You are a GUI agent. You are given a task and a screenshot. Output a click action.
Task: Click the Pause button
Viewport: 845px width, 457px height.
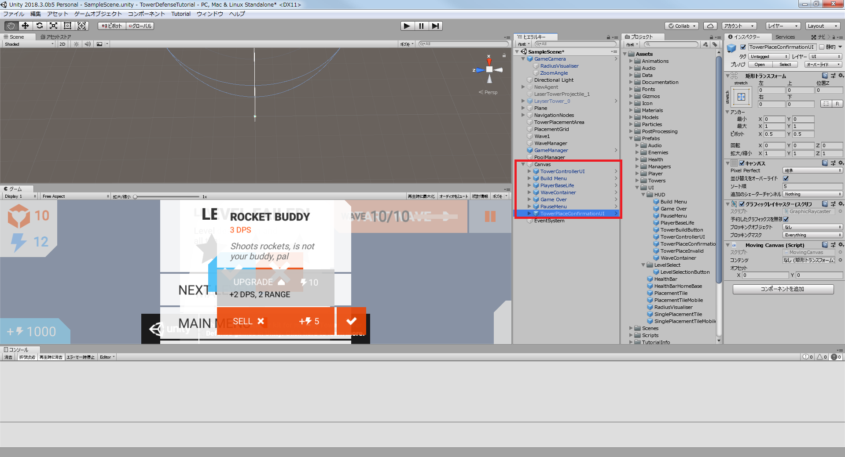tap(421, 26)
